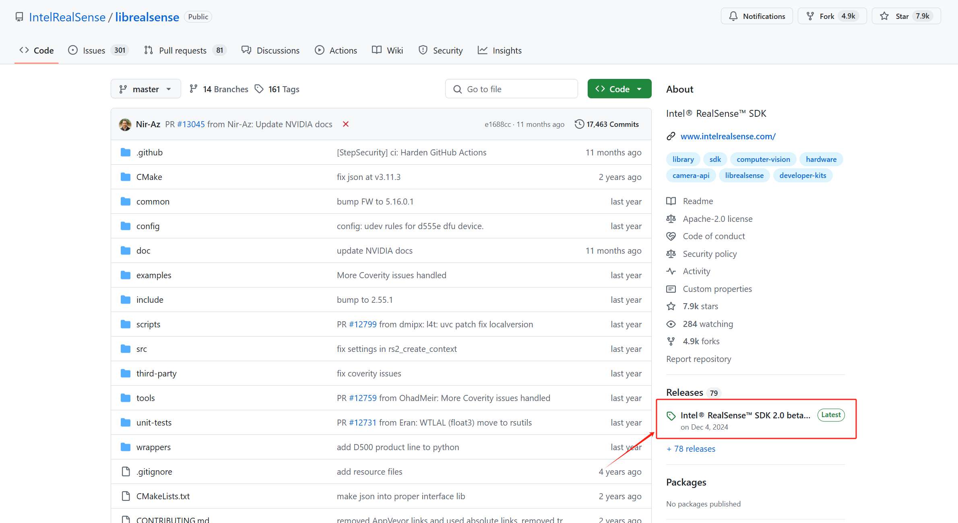Click the IntelRealSense owner link
Viewport: 958px width, 523px height.
pos(67,17)
